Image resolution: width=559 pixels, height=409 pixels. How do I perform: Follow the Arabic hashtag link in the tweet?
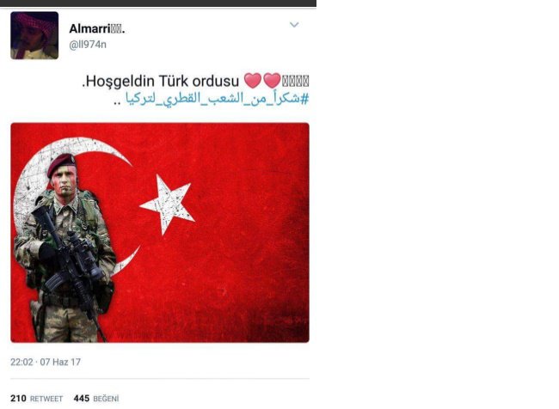(x=217, y=99)
